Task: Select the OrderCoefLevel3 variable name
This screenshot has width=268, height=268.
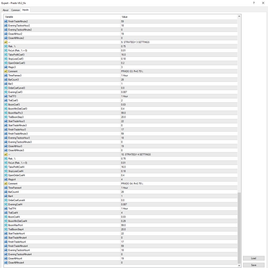Action: pyautogui.click(x=17, y=88)
